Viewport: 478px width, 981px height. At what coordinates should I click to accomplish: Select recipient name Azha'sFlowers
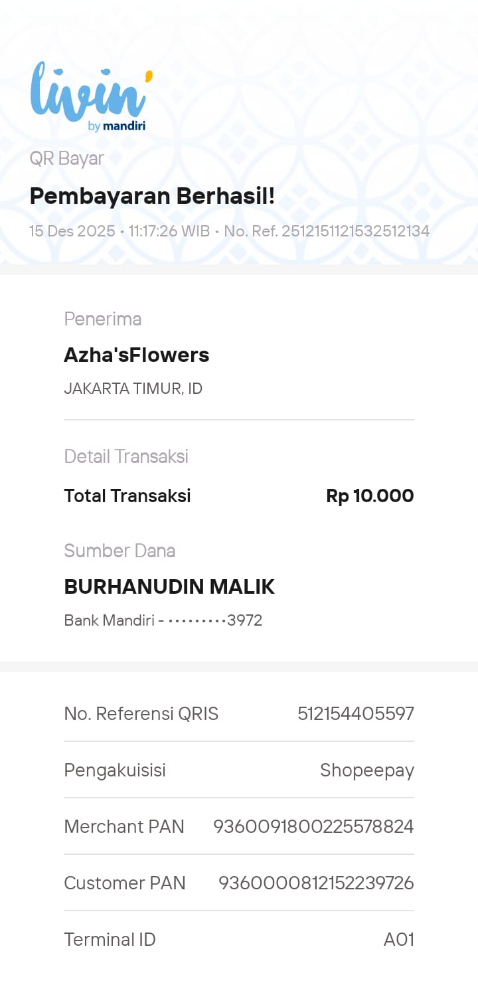click(x=137, y=355)
